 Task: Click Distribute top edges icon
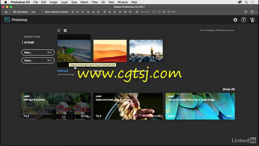(105, 12)
